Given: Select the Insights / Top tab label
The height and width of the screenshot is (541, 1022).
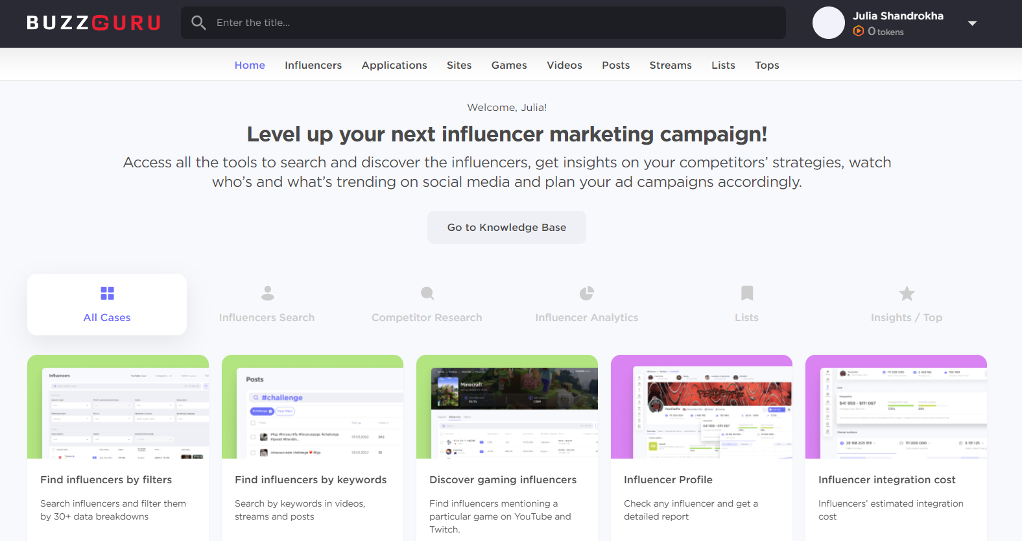Looking at the screenshot, I should 907,317.
